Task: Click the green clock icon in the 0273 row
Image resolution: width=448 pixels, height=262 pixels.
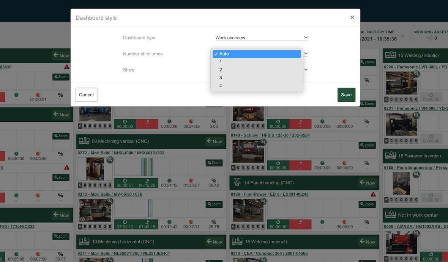Action: tap(170, 222)
